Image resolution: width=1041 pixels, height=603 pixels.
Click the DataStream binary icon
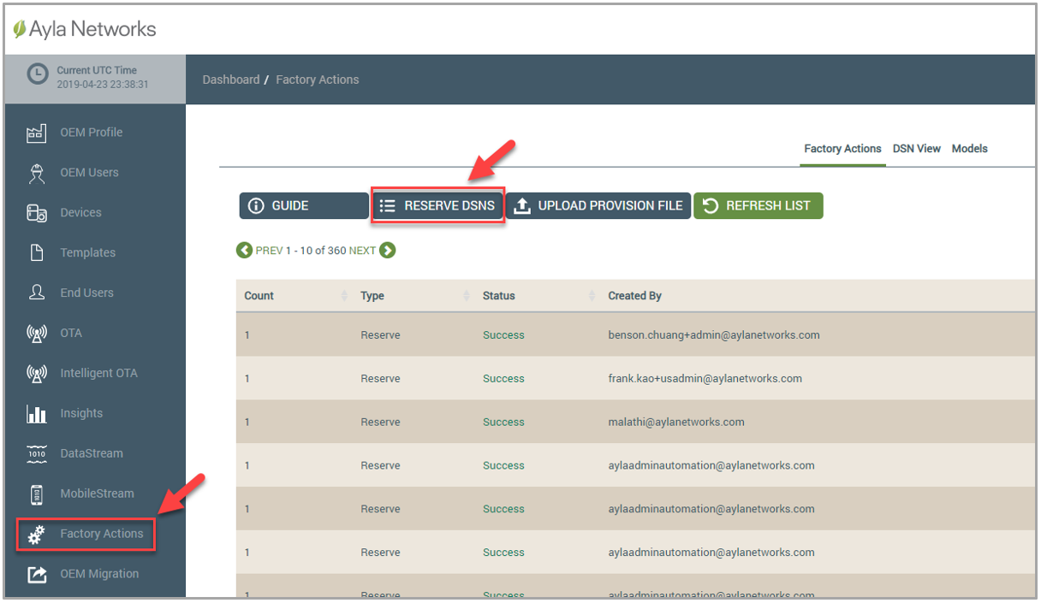[36, 453]
